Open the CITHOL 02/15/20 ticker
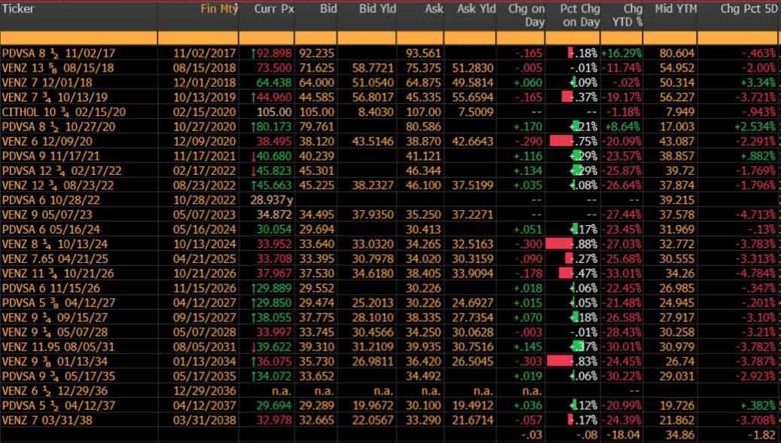 64,112
